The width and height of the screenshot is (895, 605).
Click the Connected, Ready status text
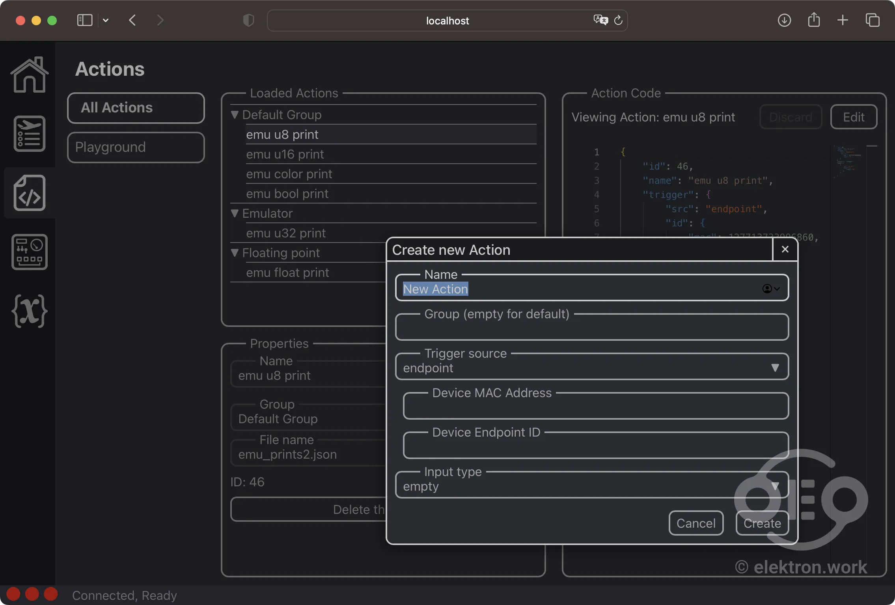click(124, 595)
